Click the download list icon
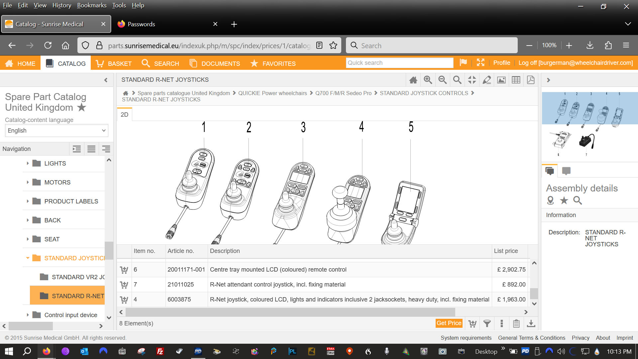The height and width of the screenshot is (359, 638). coord(531,323)
